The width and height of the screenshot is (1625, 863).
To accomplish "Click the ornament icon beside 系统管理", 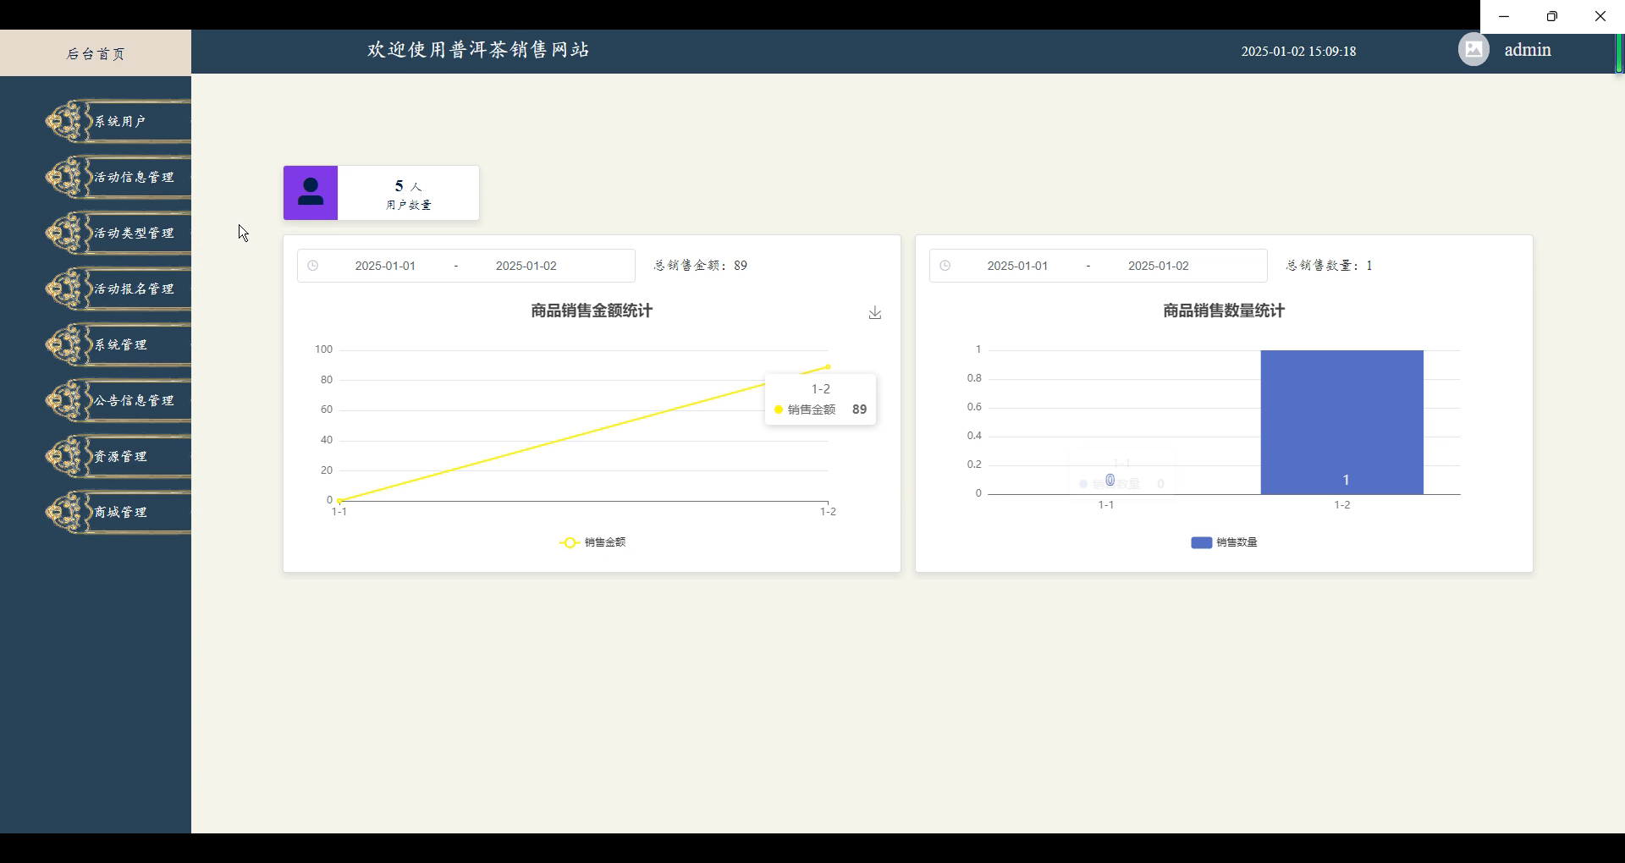I will coord(68,344).
